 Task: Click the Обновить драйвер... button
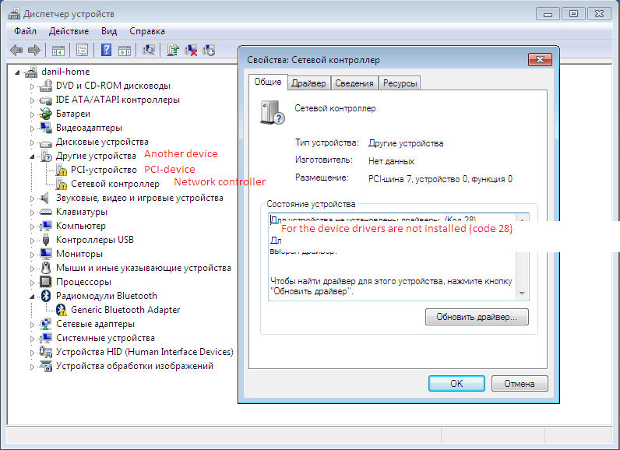pyautogui.click(x=477, y=317)
